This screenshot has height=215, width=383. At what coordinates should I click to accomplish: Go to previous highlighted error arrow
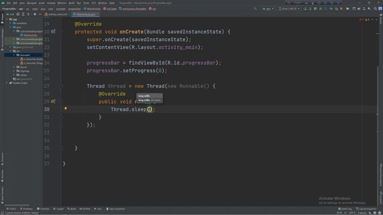[x=372, y=20]
